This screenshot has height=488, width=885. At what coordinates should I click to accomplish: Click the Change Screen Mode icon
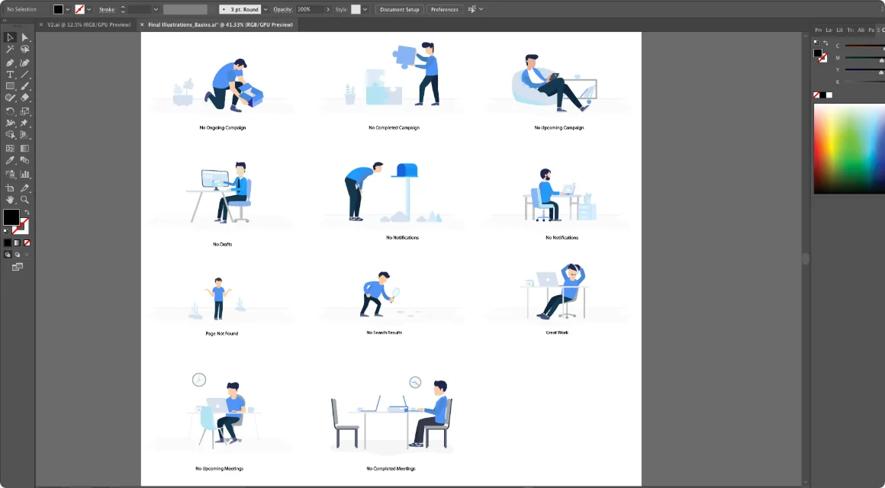click(18, 267)
